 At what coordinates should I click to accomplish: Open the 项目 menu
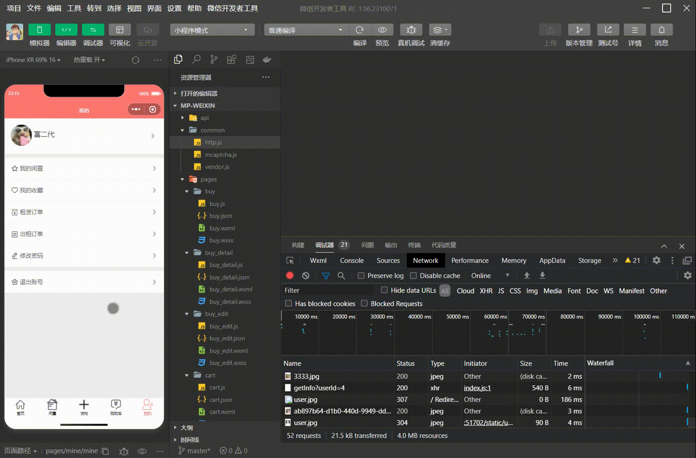coord(14,8)
